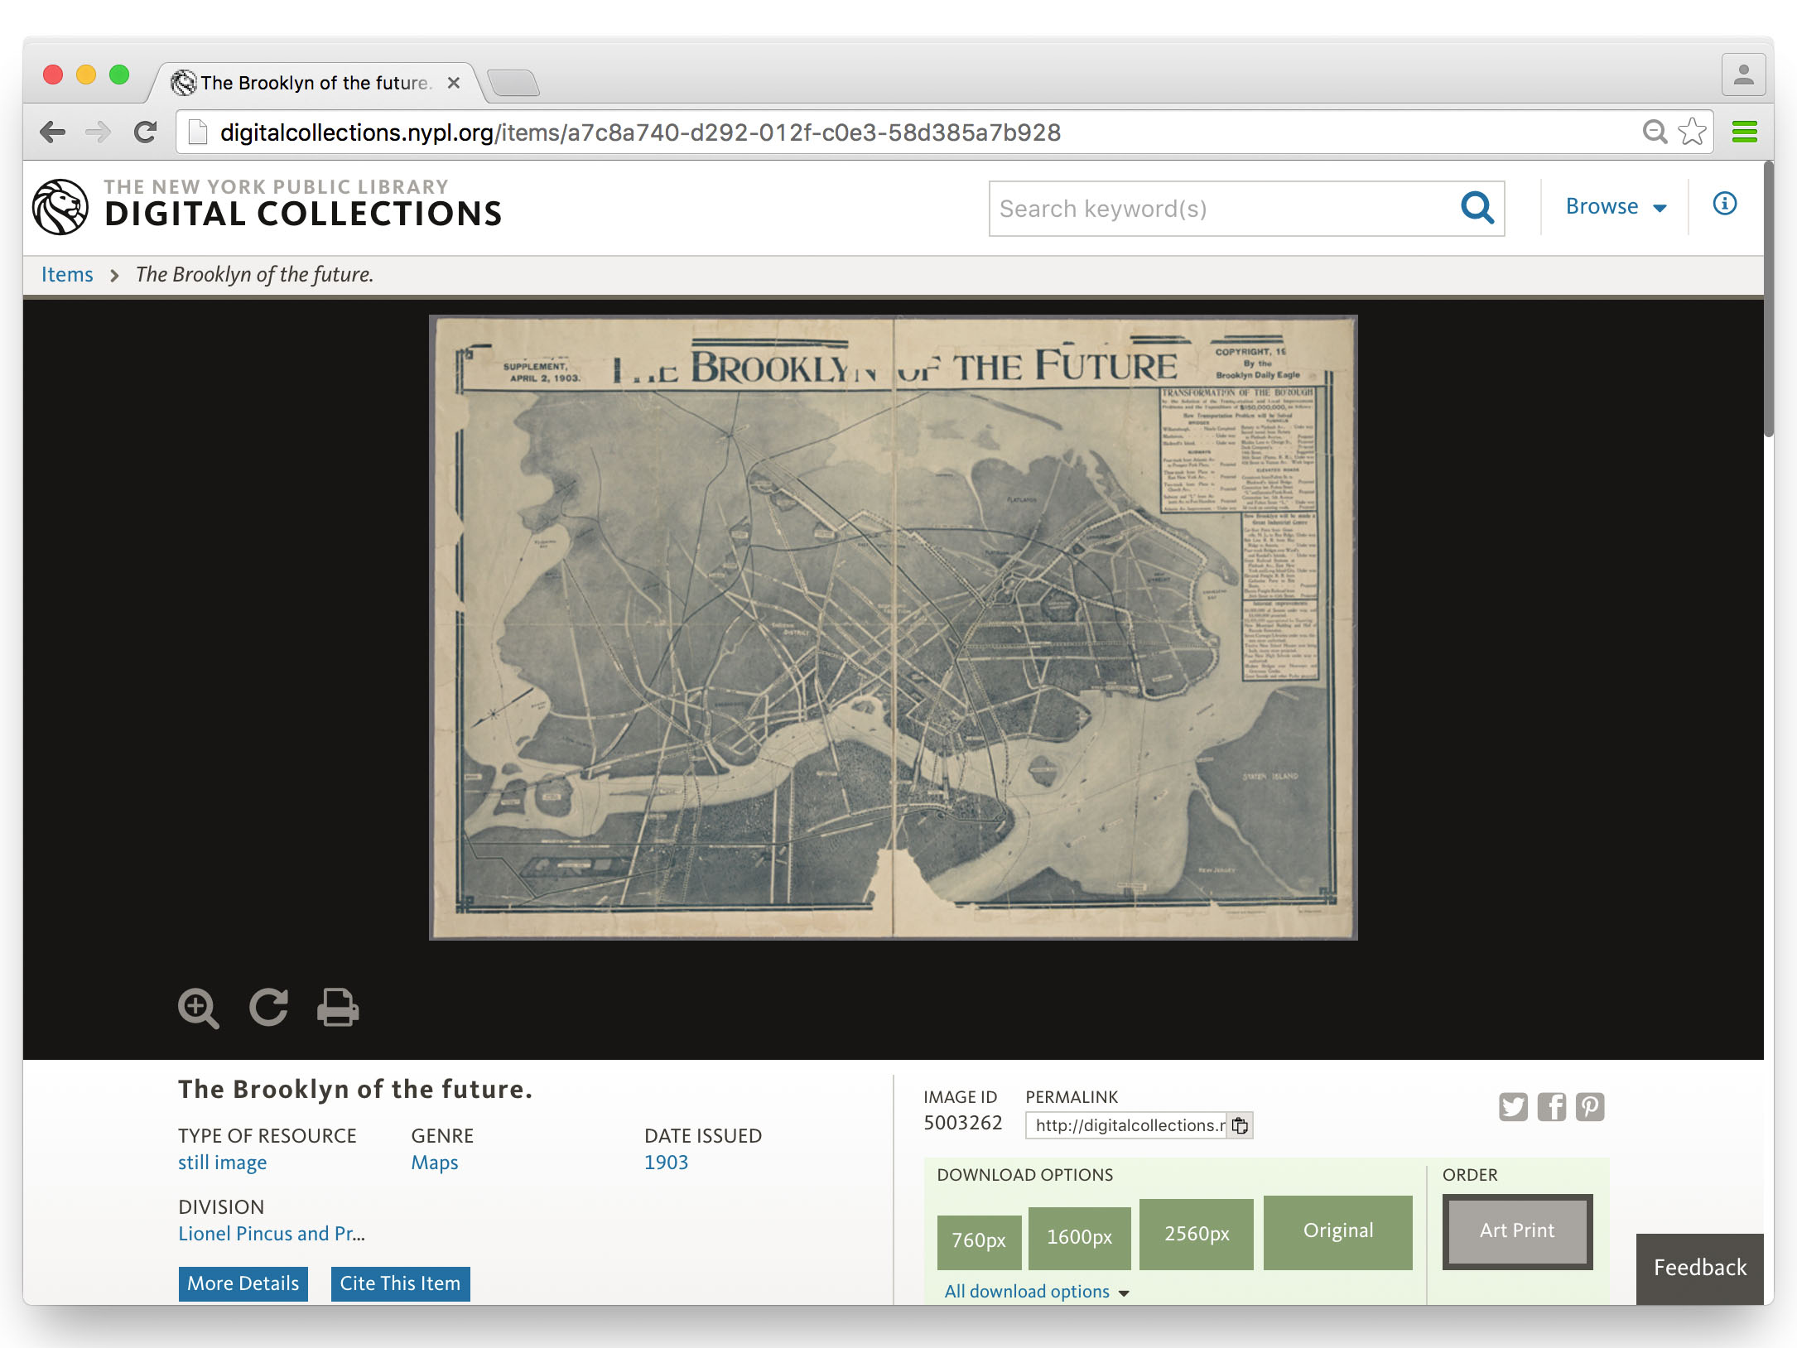The width and height of the screenshot is (1797, 1348).
Task: Click the browser forward arrow
Action: click(98, 132)
